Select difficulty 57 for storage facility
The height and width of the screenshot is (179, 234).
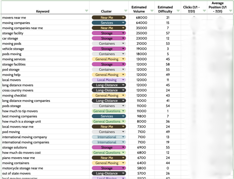point(168,33)
